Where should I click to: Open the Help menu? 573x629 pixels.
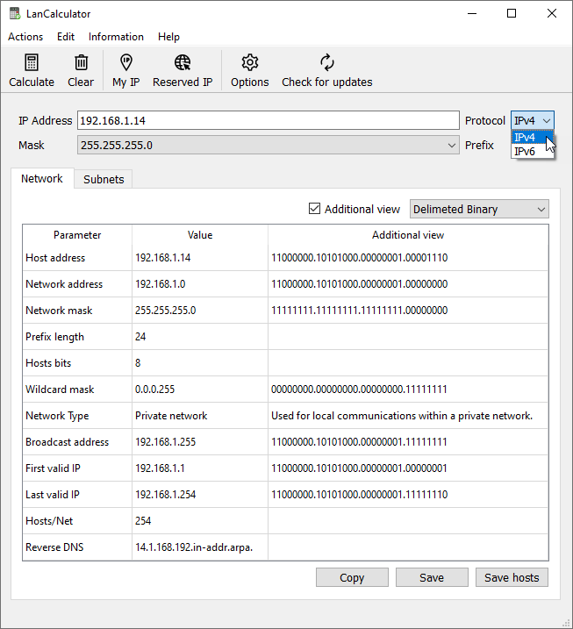click(x=168, y=37)
